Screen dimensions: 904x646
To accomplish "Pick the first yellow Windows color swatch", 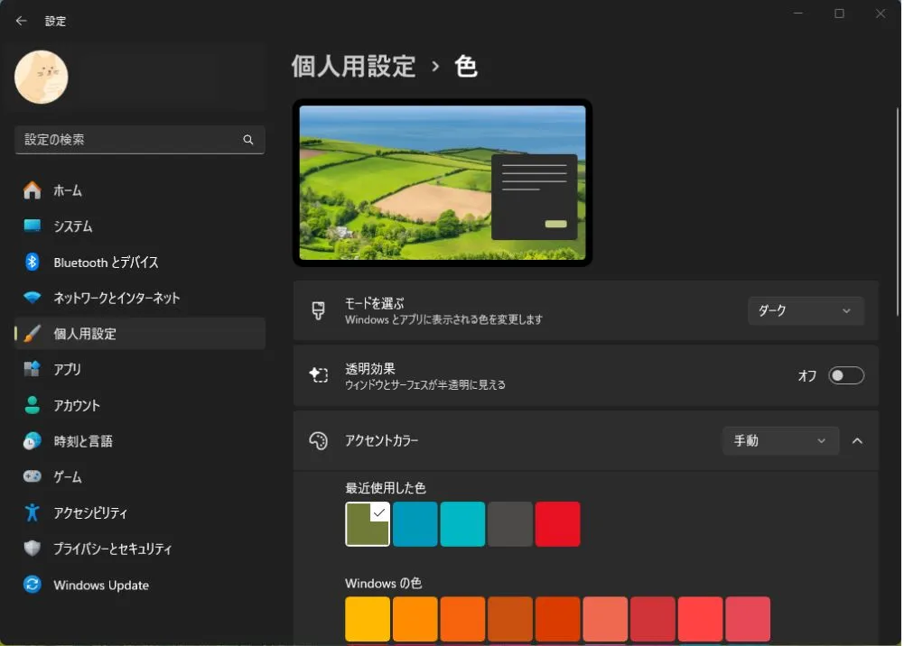I will point(368,619).
